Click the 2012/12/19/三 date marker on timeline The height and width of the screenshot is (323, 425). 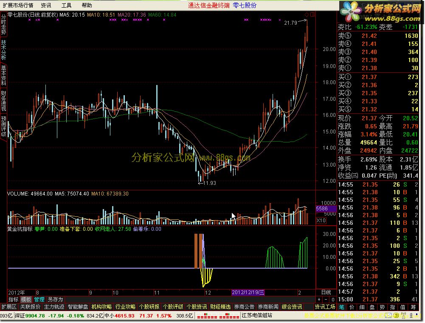[248, 292]
